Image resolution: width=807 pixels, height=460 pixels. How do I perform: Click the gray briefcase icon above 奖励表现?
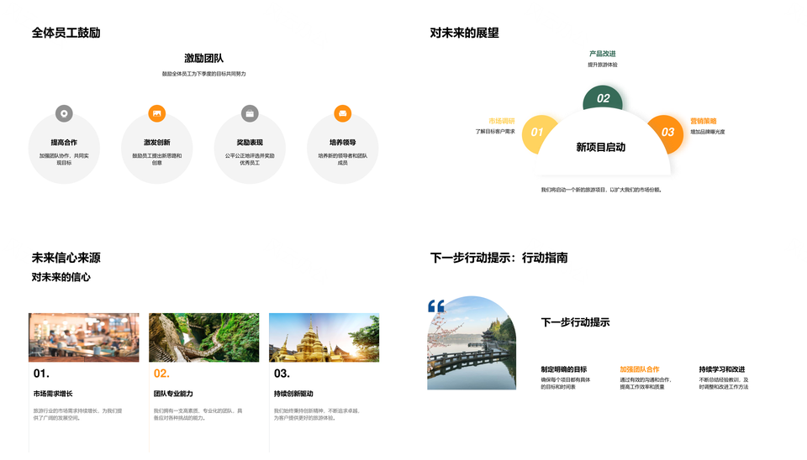(250, 113)
